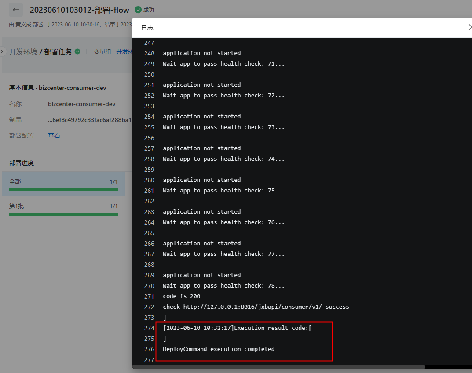472x373 pixels.
Task: Click the 1/1 count on 全部 row
Action: click(x=113, y=182)
